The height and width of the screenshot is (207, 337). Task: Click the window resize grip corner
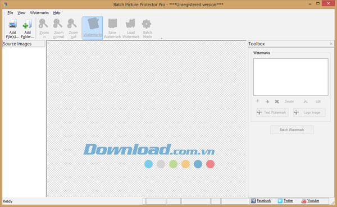click(x=333, y=202)
